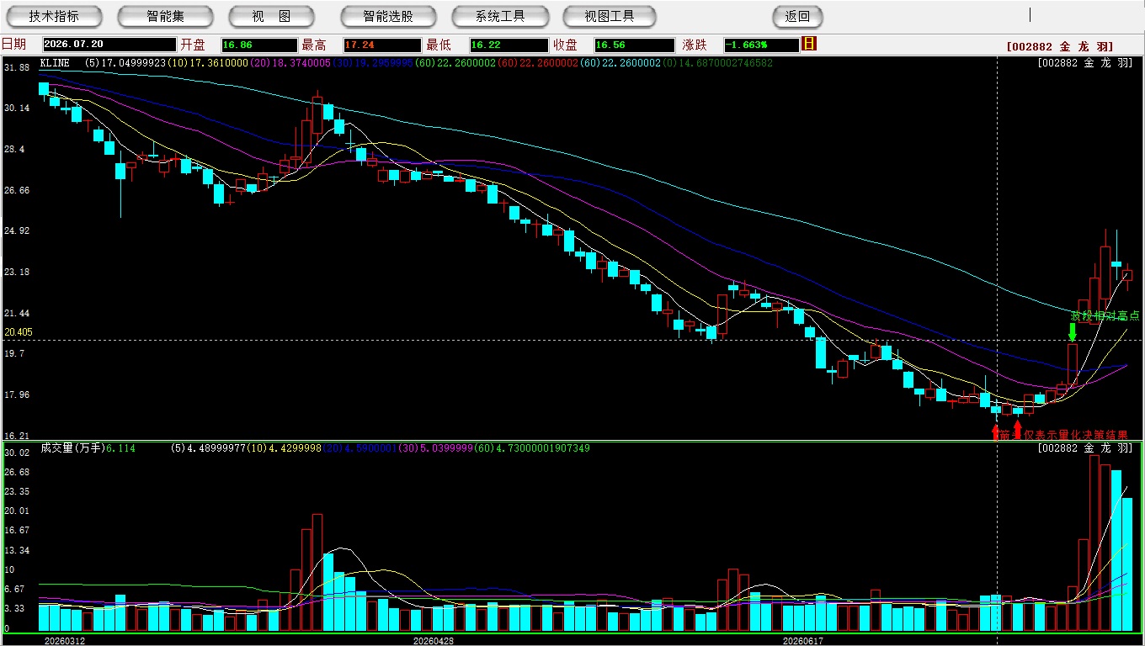
Task: Select the MA label (0)14.6870002746582
Action: click(x=718, y=63)
